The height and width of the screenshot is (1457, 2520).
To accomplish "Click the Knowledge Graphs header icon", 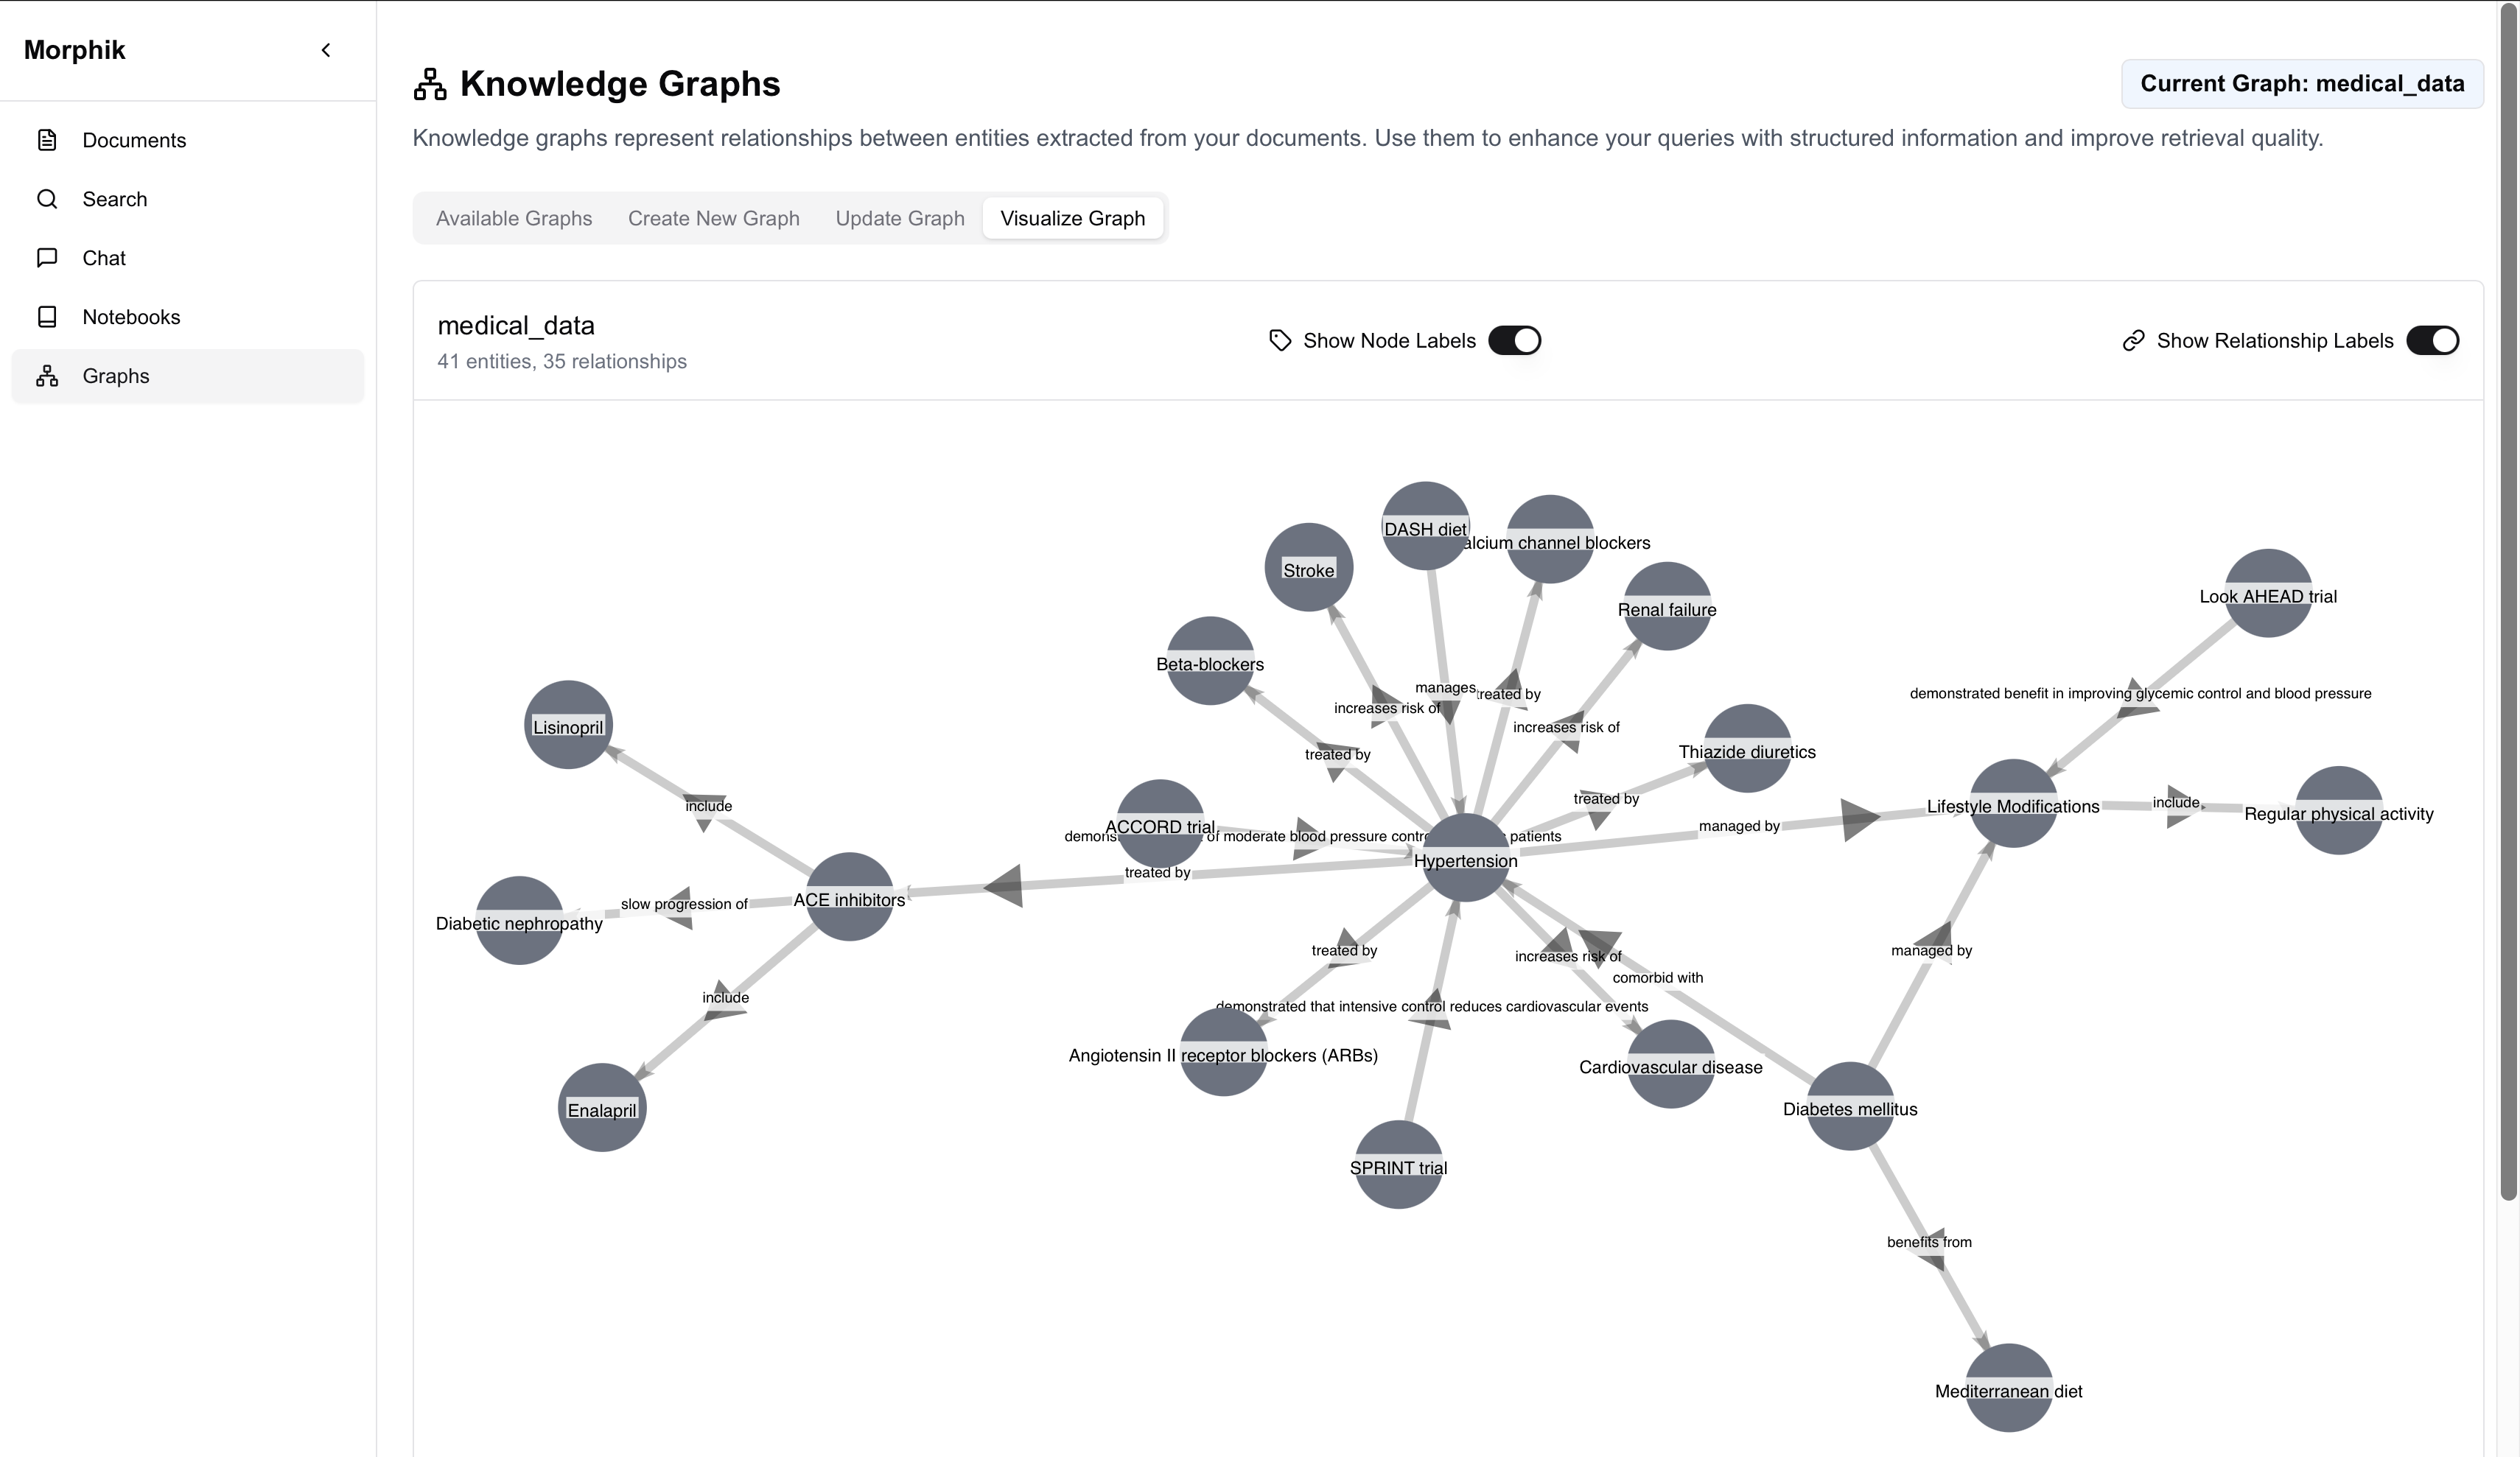I will (430, 83).
